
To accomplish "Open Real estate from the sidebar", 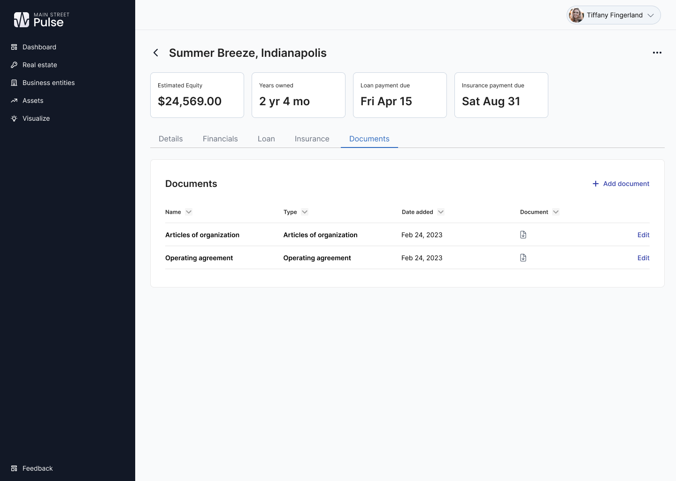I will coord(40,65).
